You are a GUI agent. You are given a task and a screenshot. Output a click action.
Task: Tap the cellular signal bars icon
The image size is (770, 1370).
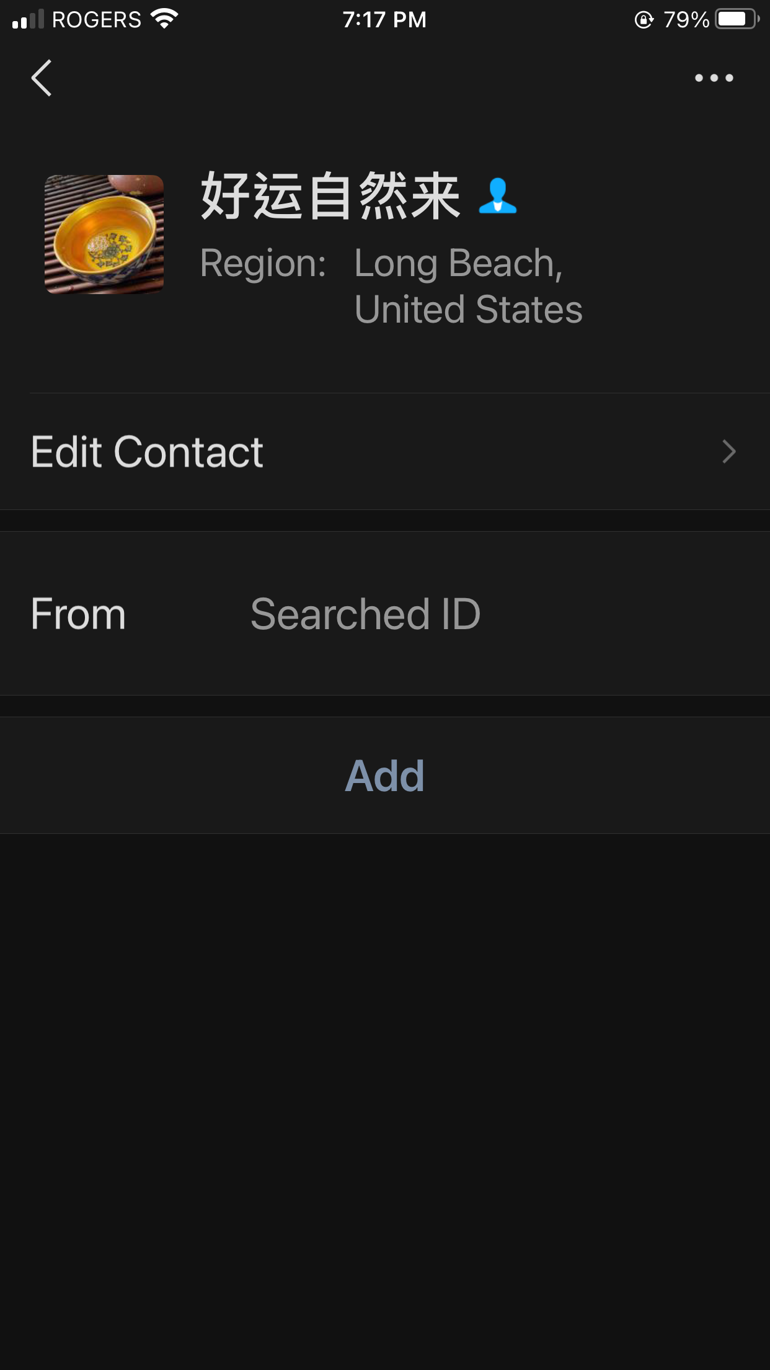28,19
